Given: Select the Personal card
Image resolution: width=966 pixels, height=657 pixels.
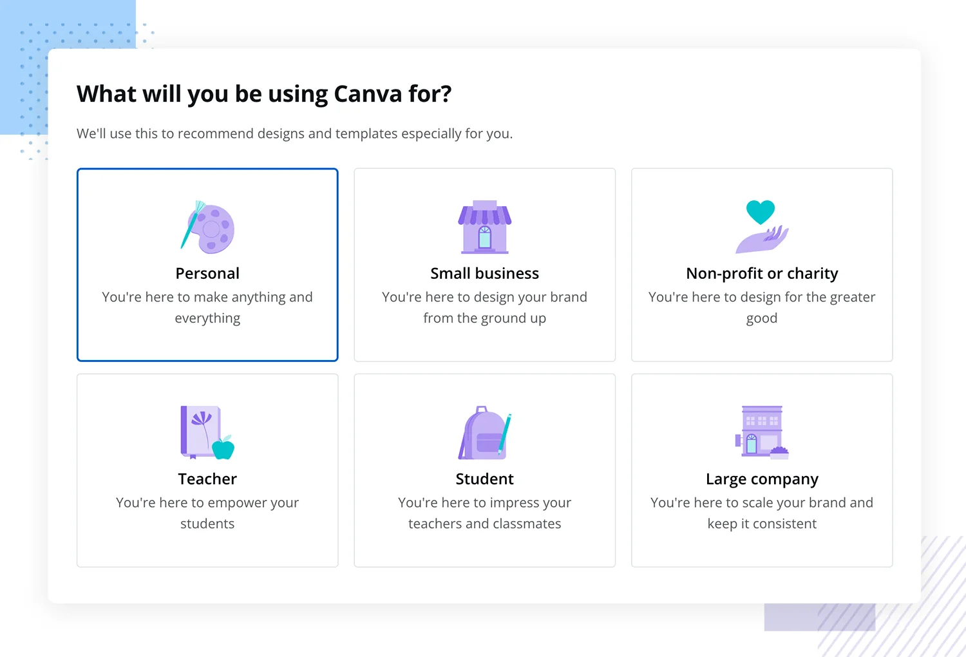Looking at the screenshot, I should coord(207,265).
